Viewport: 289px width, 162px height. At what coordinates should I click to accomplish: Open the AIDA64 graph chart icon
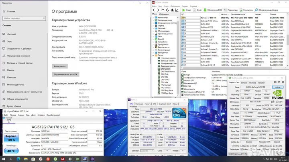(x=177, y=10)
